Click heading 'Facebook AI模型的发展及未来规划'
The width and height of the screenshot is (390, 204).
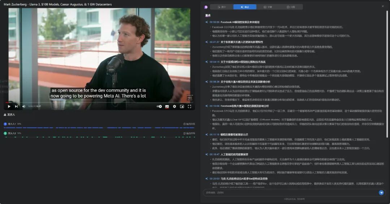[x=240, y=22]
